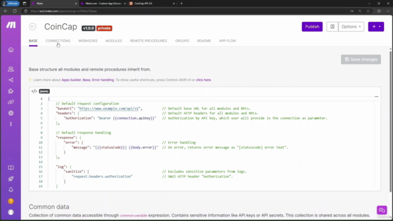Screen dimensions: 393x221
Task: Switch to the BASE tab
Action: (33, 41)
